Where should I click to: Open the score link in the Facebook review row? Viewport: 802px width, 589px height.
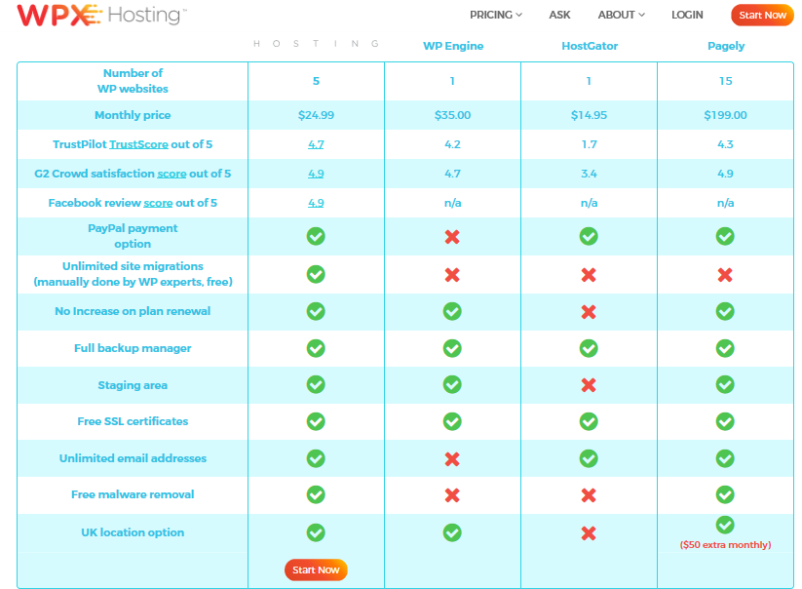[x=158, y=203]
